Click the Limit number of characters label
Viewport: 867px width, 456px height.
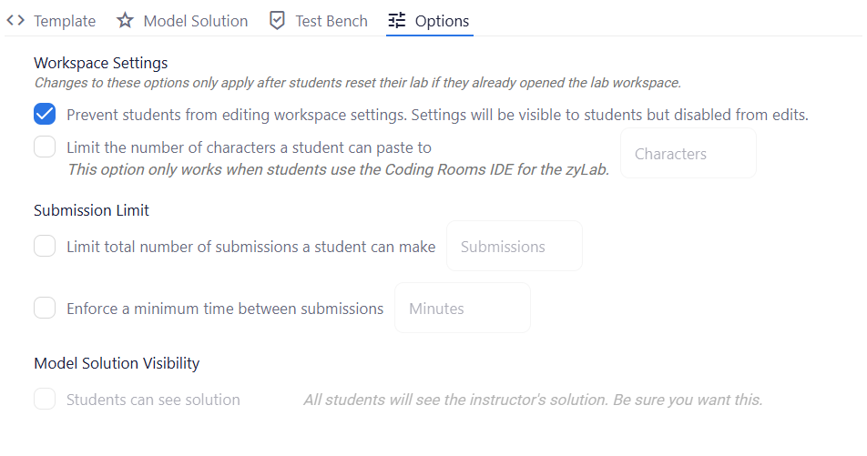[x=249, y=147]
